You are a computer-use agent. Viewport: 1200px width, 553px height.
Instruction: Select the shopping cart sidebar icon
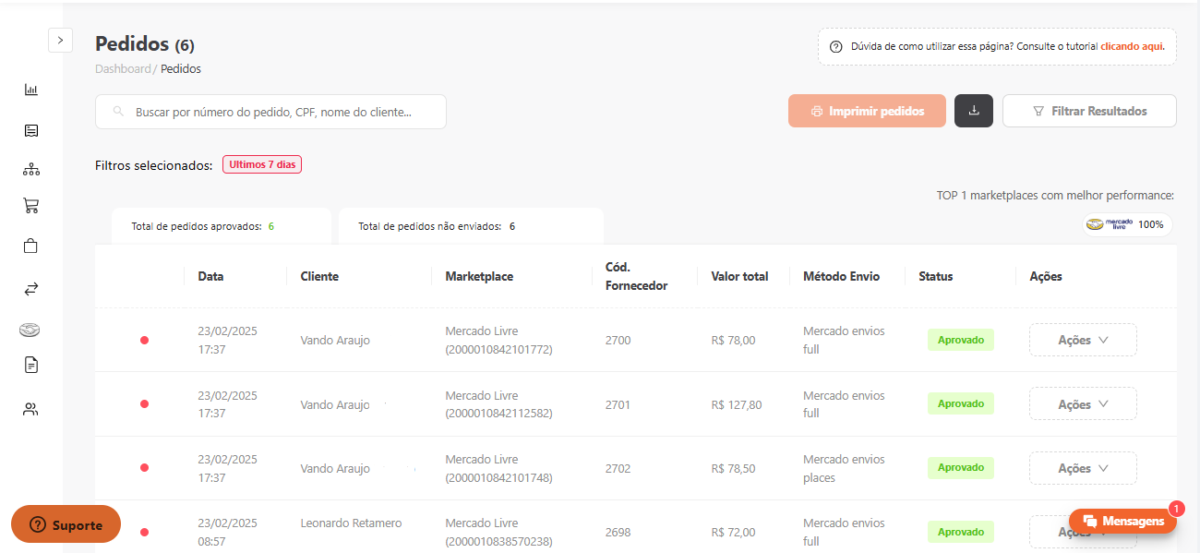coord(31,206)
